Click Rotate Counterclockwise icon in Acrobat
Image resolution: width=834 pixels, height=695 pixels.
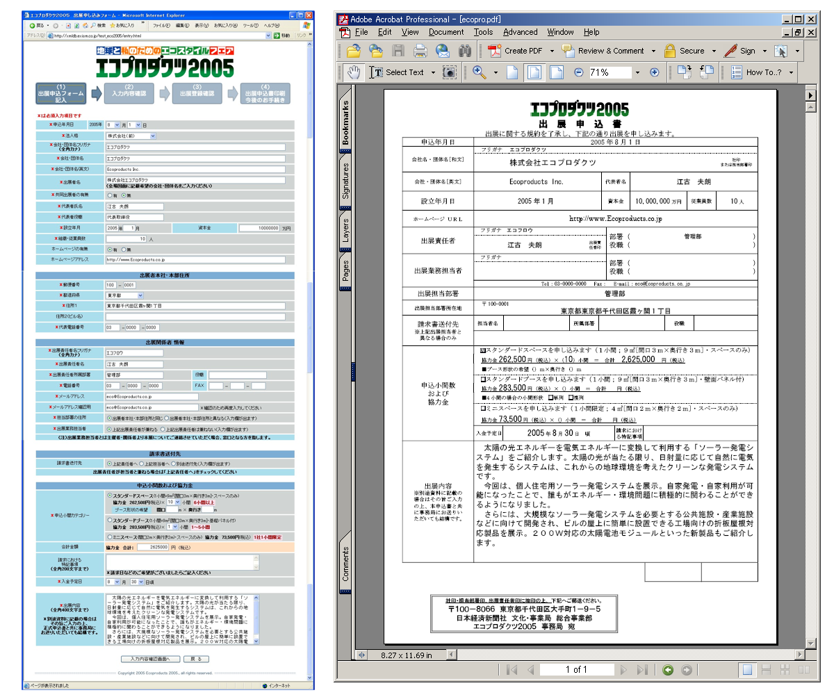[x=707, y=72]
